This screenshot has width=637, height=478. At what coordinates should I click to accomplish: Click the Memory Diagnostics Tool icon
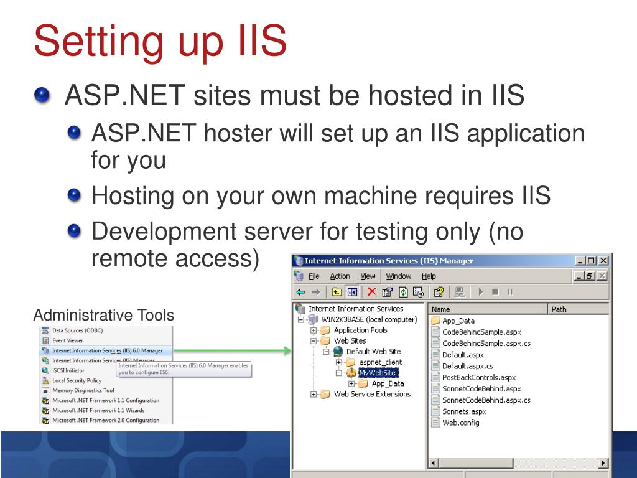(45, 390)
